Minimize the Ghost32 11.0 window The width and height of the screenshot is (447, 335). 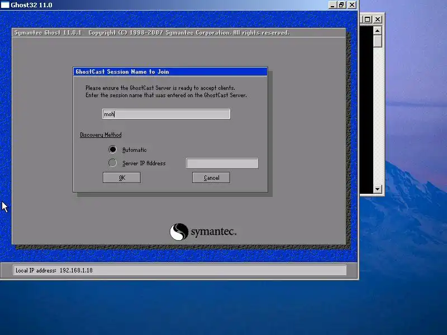332,5
